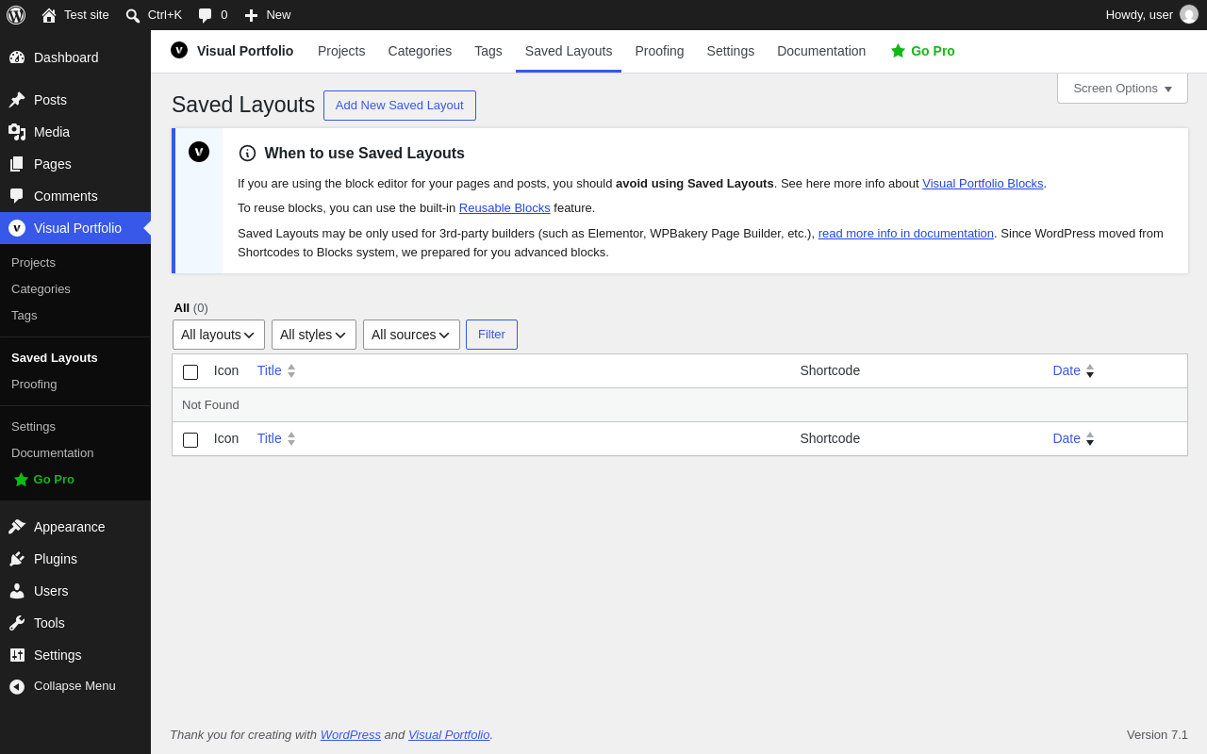
Task: Open Appearance using the paintbrush icon
Action: click(x=17, y=527)
